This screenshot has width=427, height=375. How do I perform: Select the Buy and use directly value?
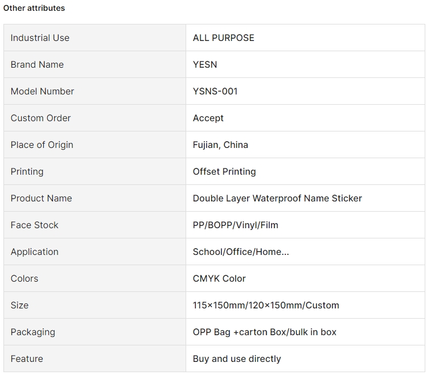coord(237,358)
